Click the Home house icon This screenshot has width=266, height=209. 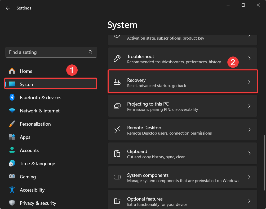coord(12,71)
